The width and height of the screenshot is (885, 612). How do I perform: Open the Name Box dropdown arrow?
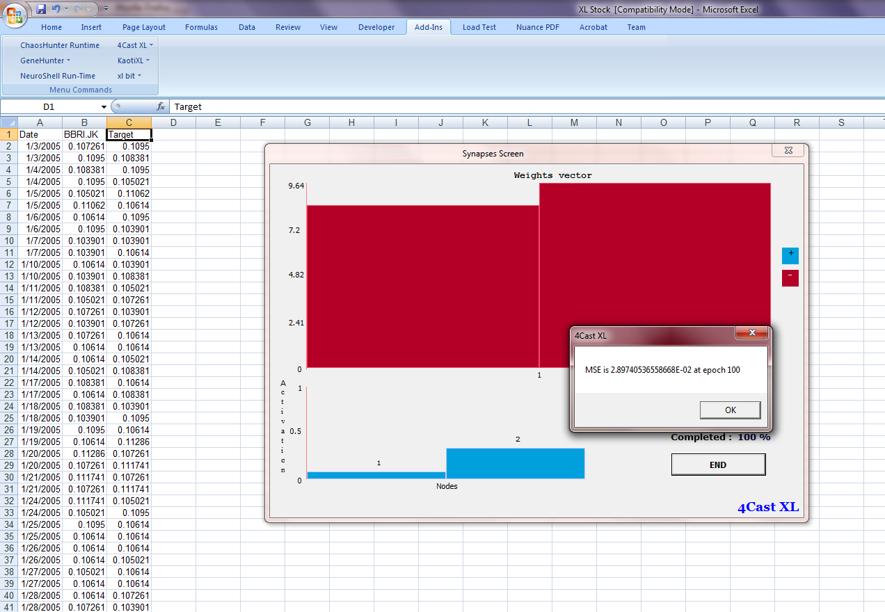(x=104, y=106)
